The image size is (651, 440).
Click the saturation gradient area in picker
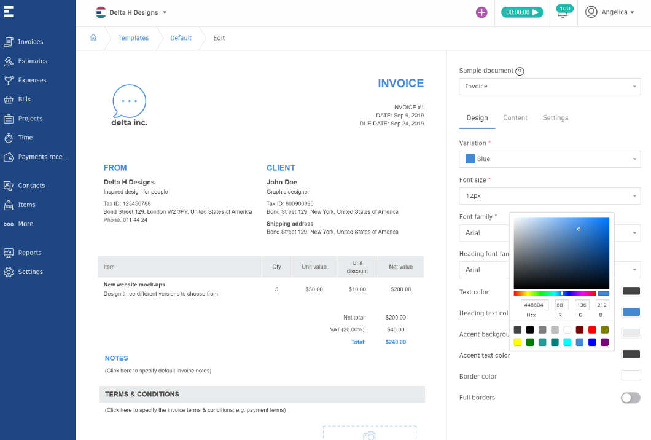click(x=561, y=253)
